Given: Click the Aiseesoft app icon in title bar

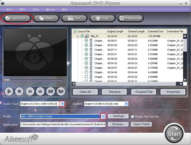Looking at the screenshot, I should coord(3,3).
